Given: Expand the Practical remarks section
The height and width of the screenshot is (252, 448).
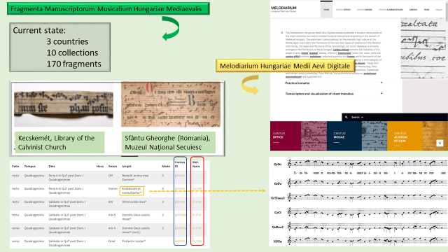Looking at the screenshot, I should tap(333, 83).
